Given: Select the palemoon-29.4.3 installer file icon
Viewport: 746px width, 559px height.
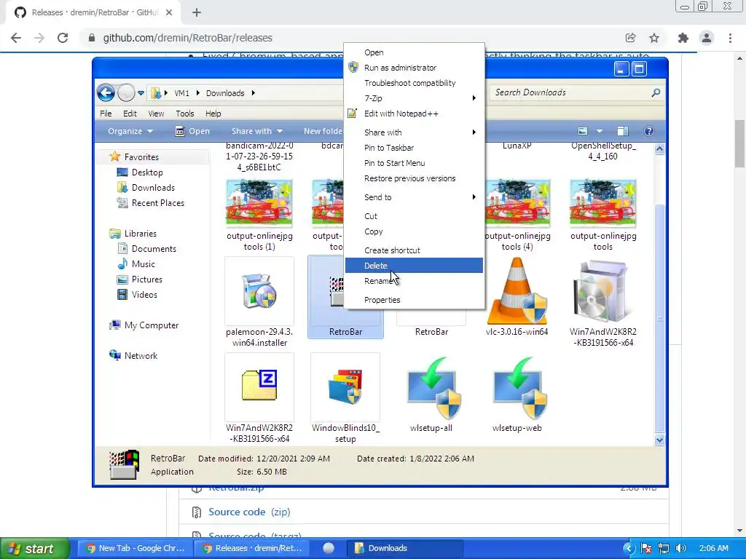Looking at the screenshot, I should (259, 291).
